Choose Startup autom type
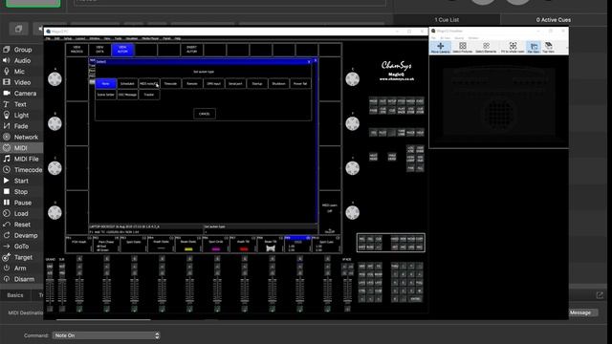The image size is (612, 344). coord(257,83)
